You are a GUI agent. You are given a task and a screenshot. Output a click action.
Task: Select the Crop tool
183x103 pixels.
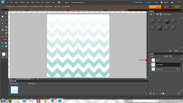pos(6,27)
